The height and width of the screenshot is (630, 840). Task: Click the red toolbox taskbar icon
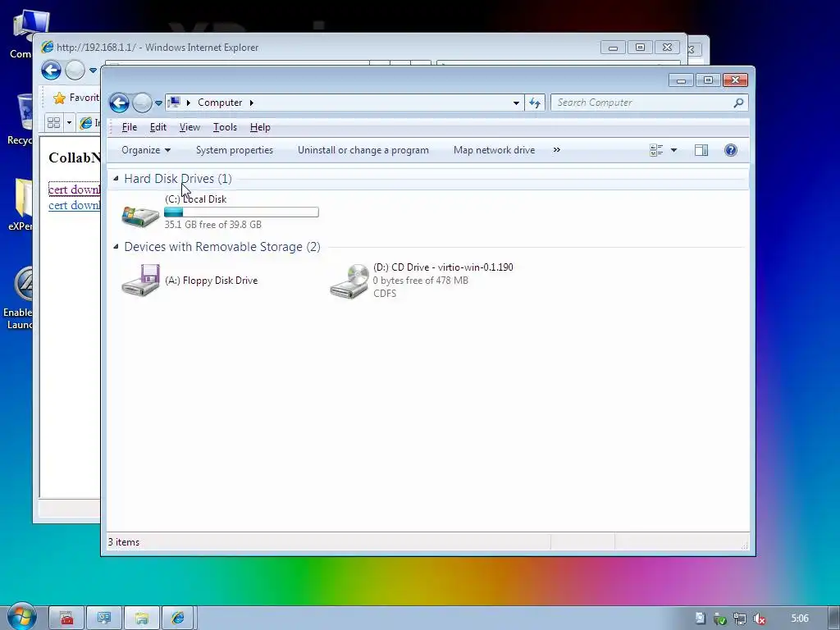[66, 619]
